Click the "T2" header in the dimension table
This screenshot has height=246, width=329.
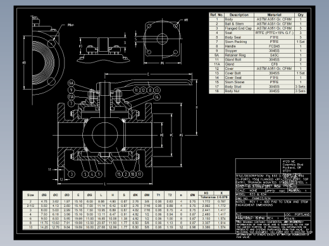pyautogui.click(x=170, y=195)
